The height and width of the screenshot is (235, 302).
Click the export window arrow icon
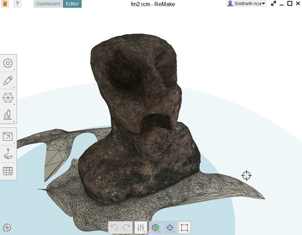[8, 136]
